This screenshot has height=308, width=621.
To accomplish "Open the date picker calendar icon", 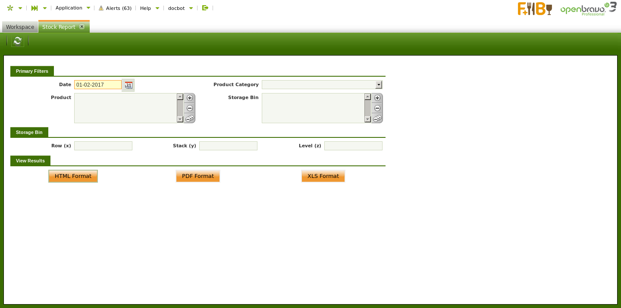I will (x=128, y=85).
